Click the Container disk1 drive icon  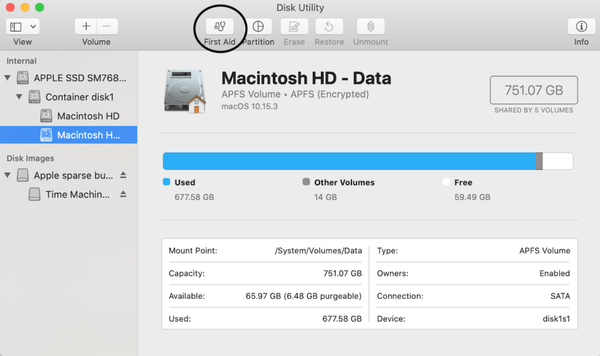coord(35,97)
